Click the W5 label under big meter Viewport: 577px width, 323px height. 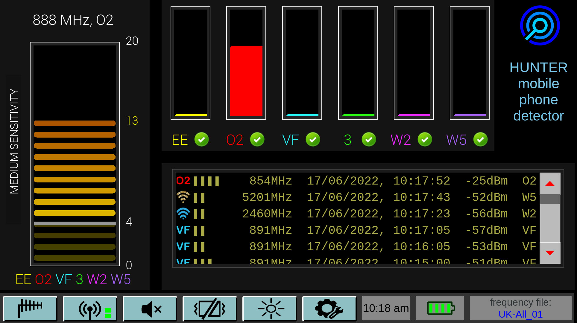[x=121, y=280]
